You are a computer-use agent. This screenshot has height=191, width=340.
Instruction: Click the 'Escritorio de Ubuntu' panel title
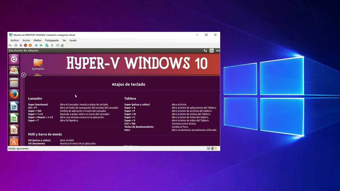pos(24,50)
